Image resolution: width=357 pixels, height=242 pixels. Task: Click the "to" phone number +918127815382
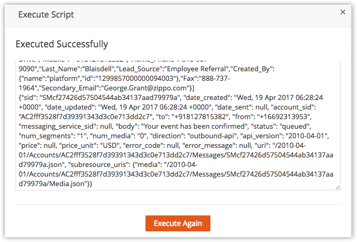[x=200, y=116]
